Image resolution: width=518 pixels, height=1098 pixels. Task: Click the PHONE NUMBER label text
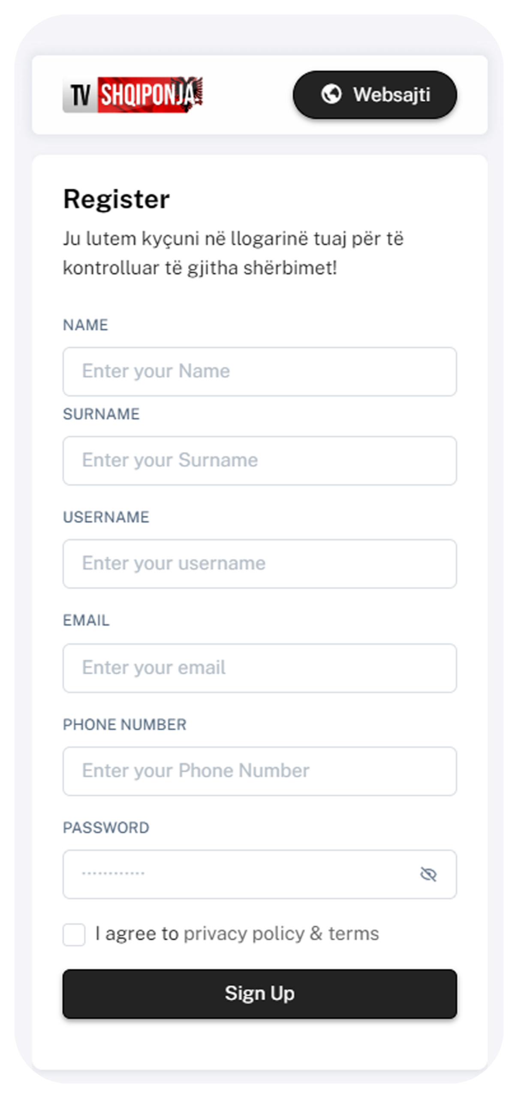point(124,725)
